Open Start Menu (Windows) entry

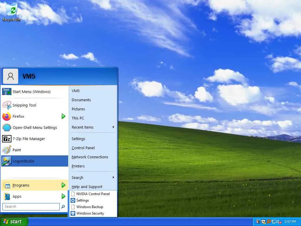(x=35, y=92)
